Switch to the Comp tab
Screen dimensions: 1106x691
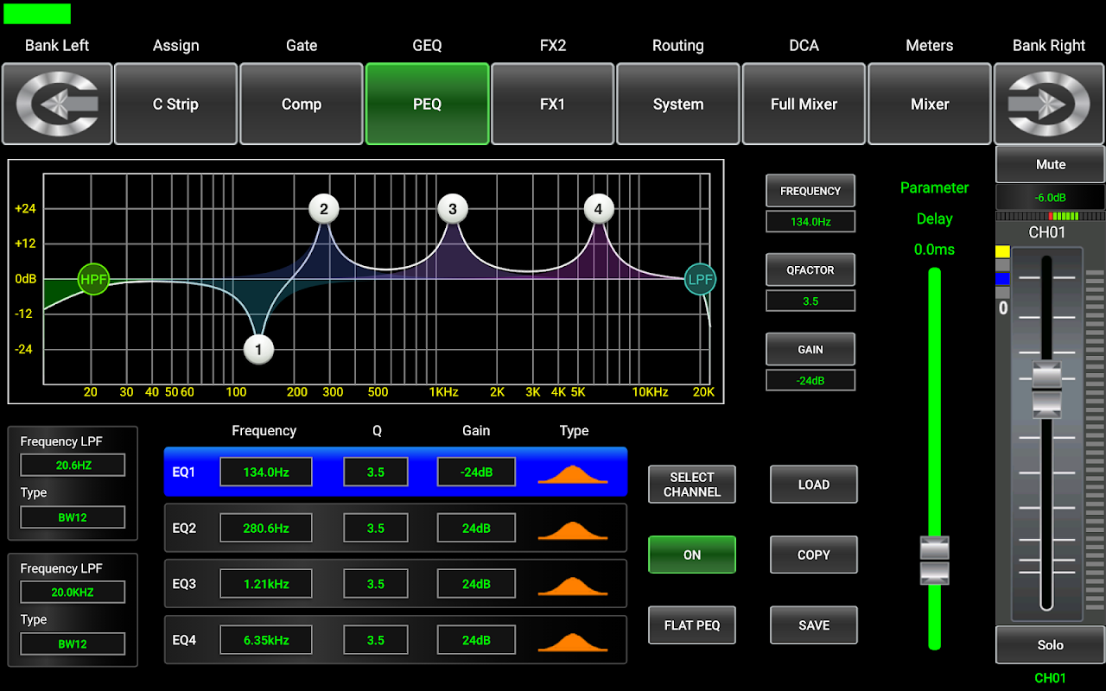click(301, 104)
